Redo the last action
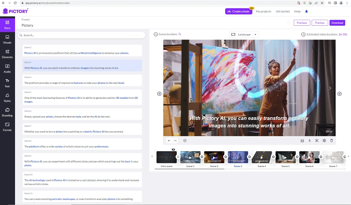Screen dimensions: 351x205 click(x=175, y=141)
